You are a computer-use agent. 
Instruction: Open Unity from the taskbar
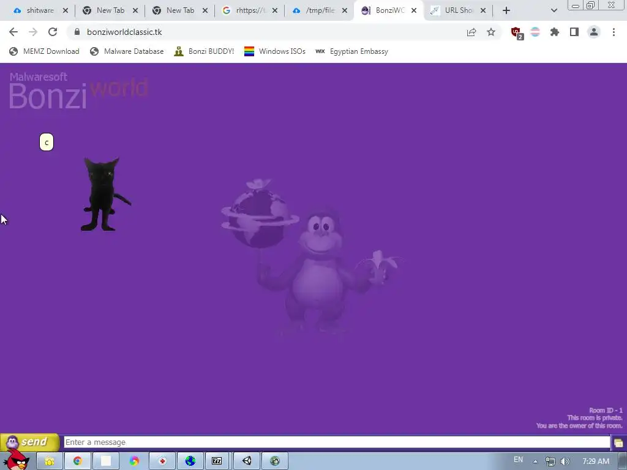pyautogui.click(x=247, y=461)
